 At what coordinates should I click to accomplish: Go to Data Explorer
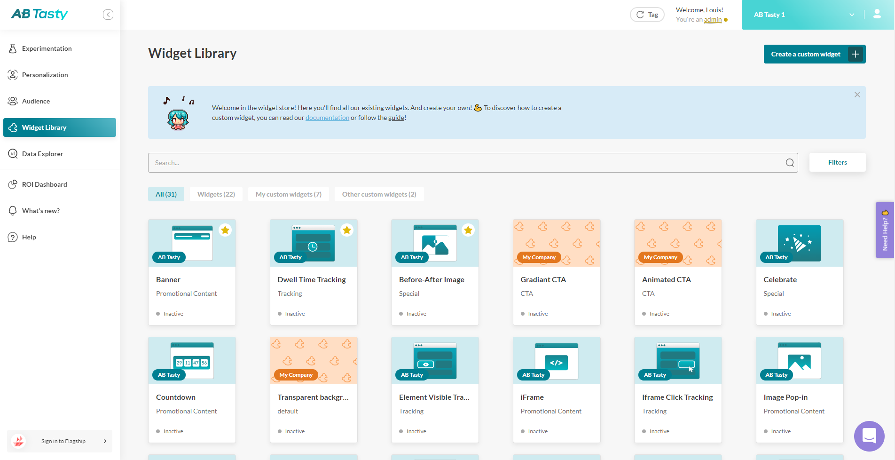click(x=42, y=153)
